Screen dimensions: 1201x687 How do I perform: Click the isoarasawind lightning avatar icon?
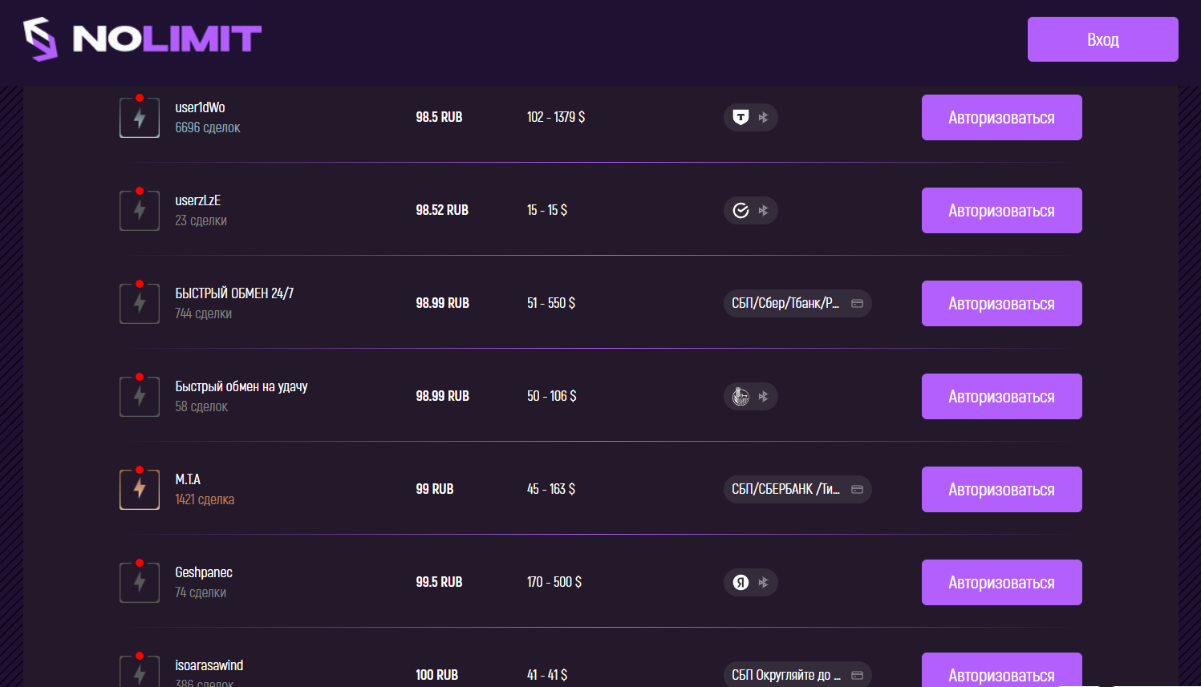coord(140,672)
